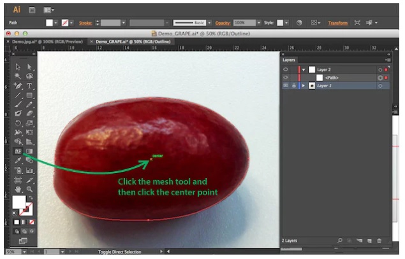Open the Basic brush definition dropdown
405x259 pixels.
(x=209, y=23)
